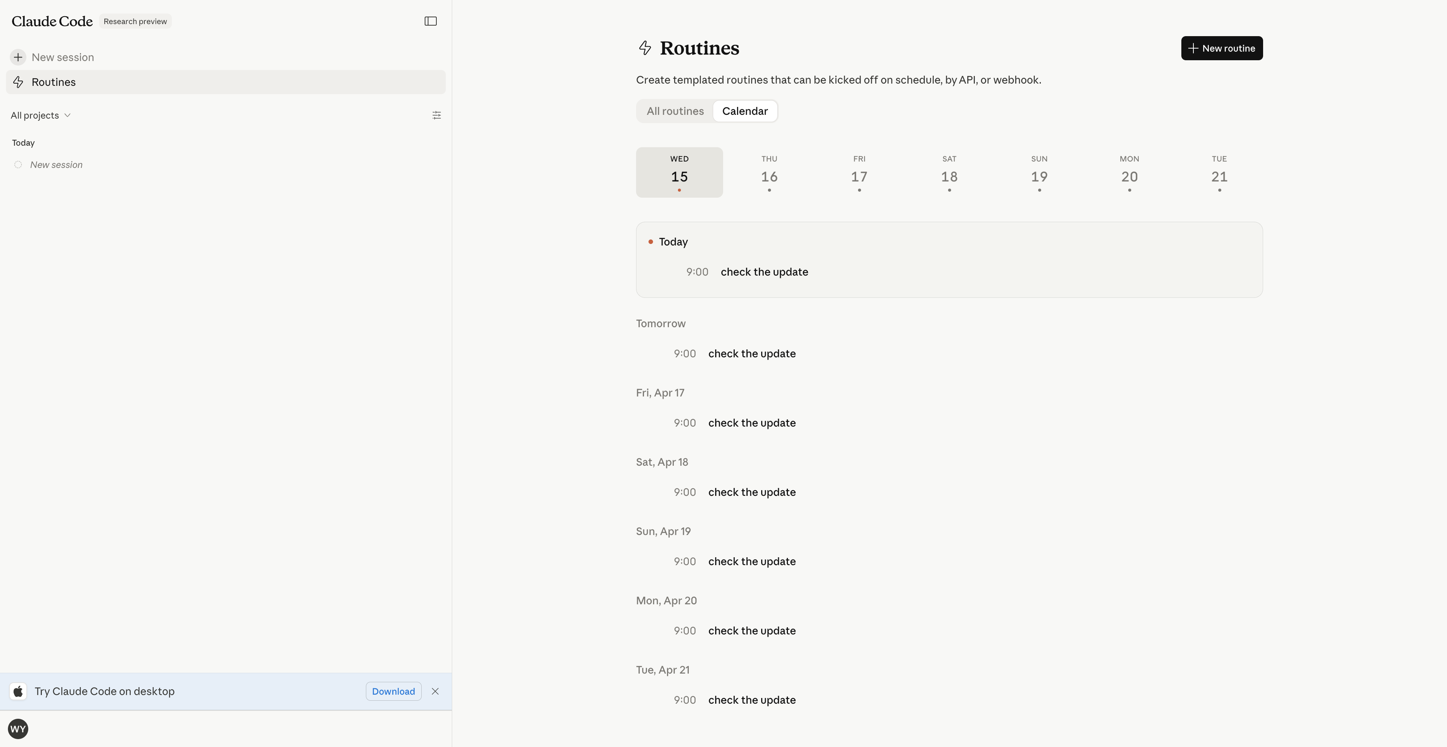Screen dimensions: 1447x747
Task: Expand the All projects dropdown
Action: (40, 115)
